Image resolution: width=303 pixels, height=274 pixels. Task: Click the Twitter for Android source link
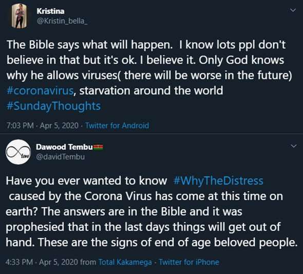tap(117, 126)
